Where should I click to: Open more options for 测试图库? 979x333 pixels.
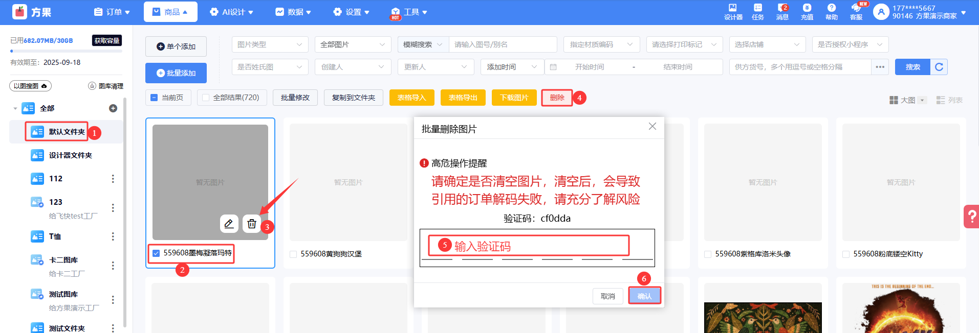113,300
